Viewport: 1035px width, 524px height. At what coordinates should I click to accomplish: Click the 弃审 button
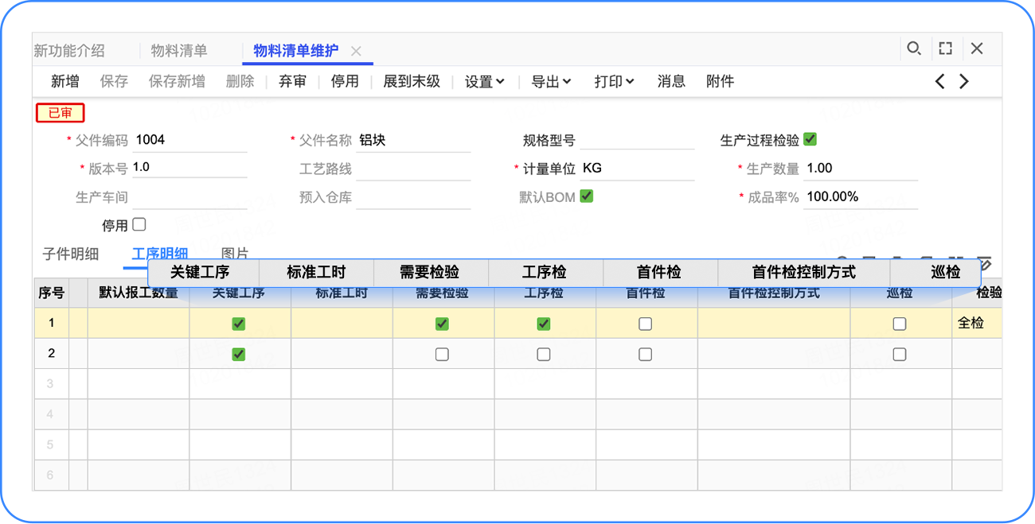[292, 81]
